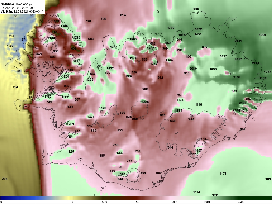Click the map value 1382

click(x=129, y=76)
